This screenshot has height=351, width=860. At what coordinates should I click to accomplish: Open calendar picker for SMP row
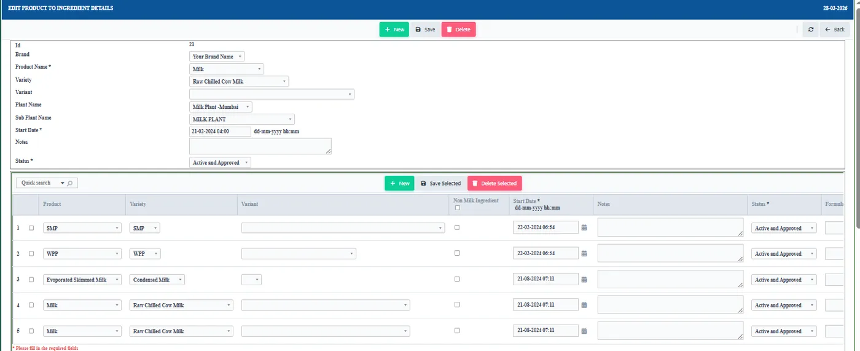584,227
